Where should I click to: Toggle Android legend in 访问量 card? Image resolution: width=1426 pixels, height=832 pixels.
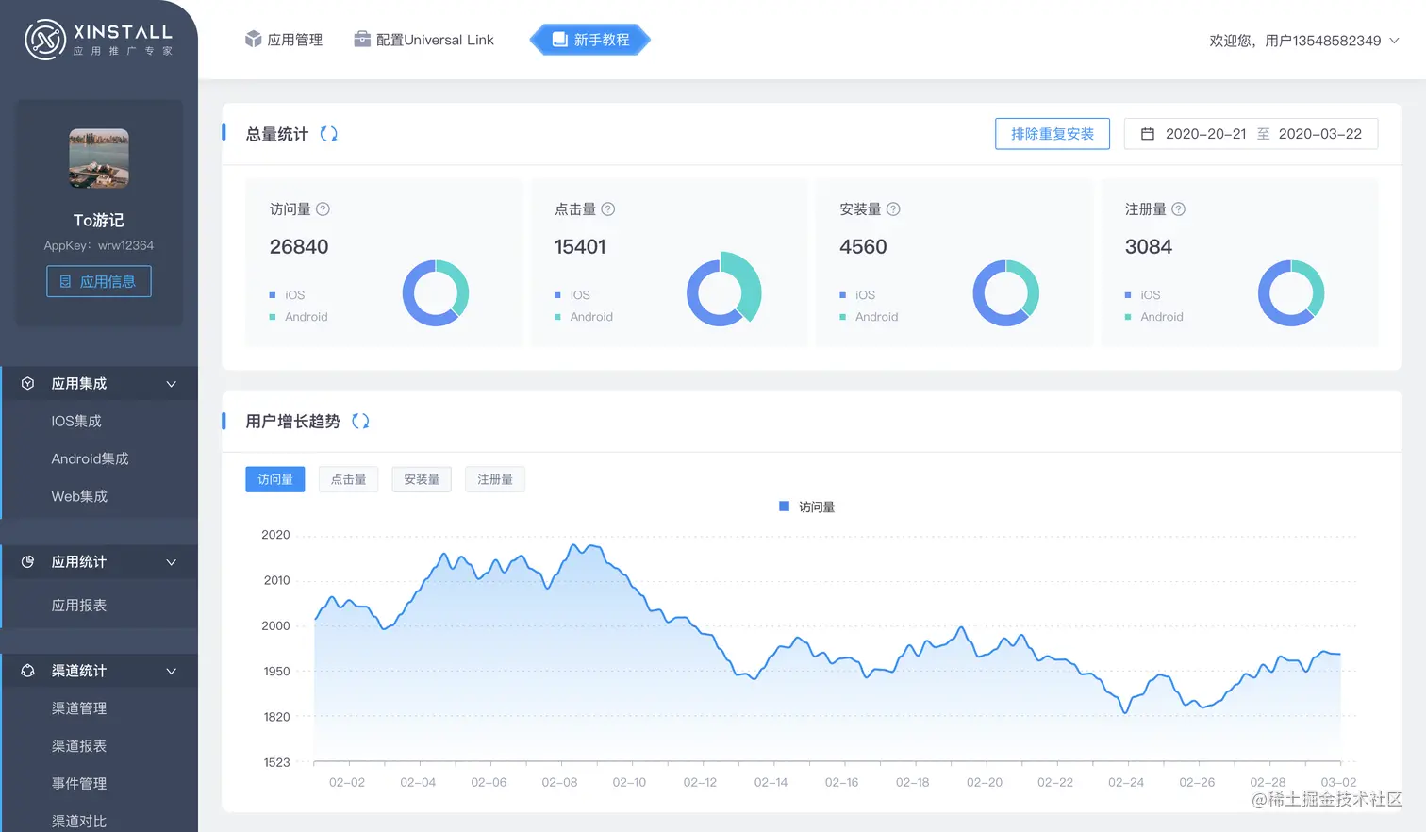(x=298, y=317)
